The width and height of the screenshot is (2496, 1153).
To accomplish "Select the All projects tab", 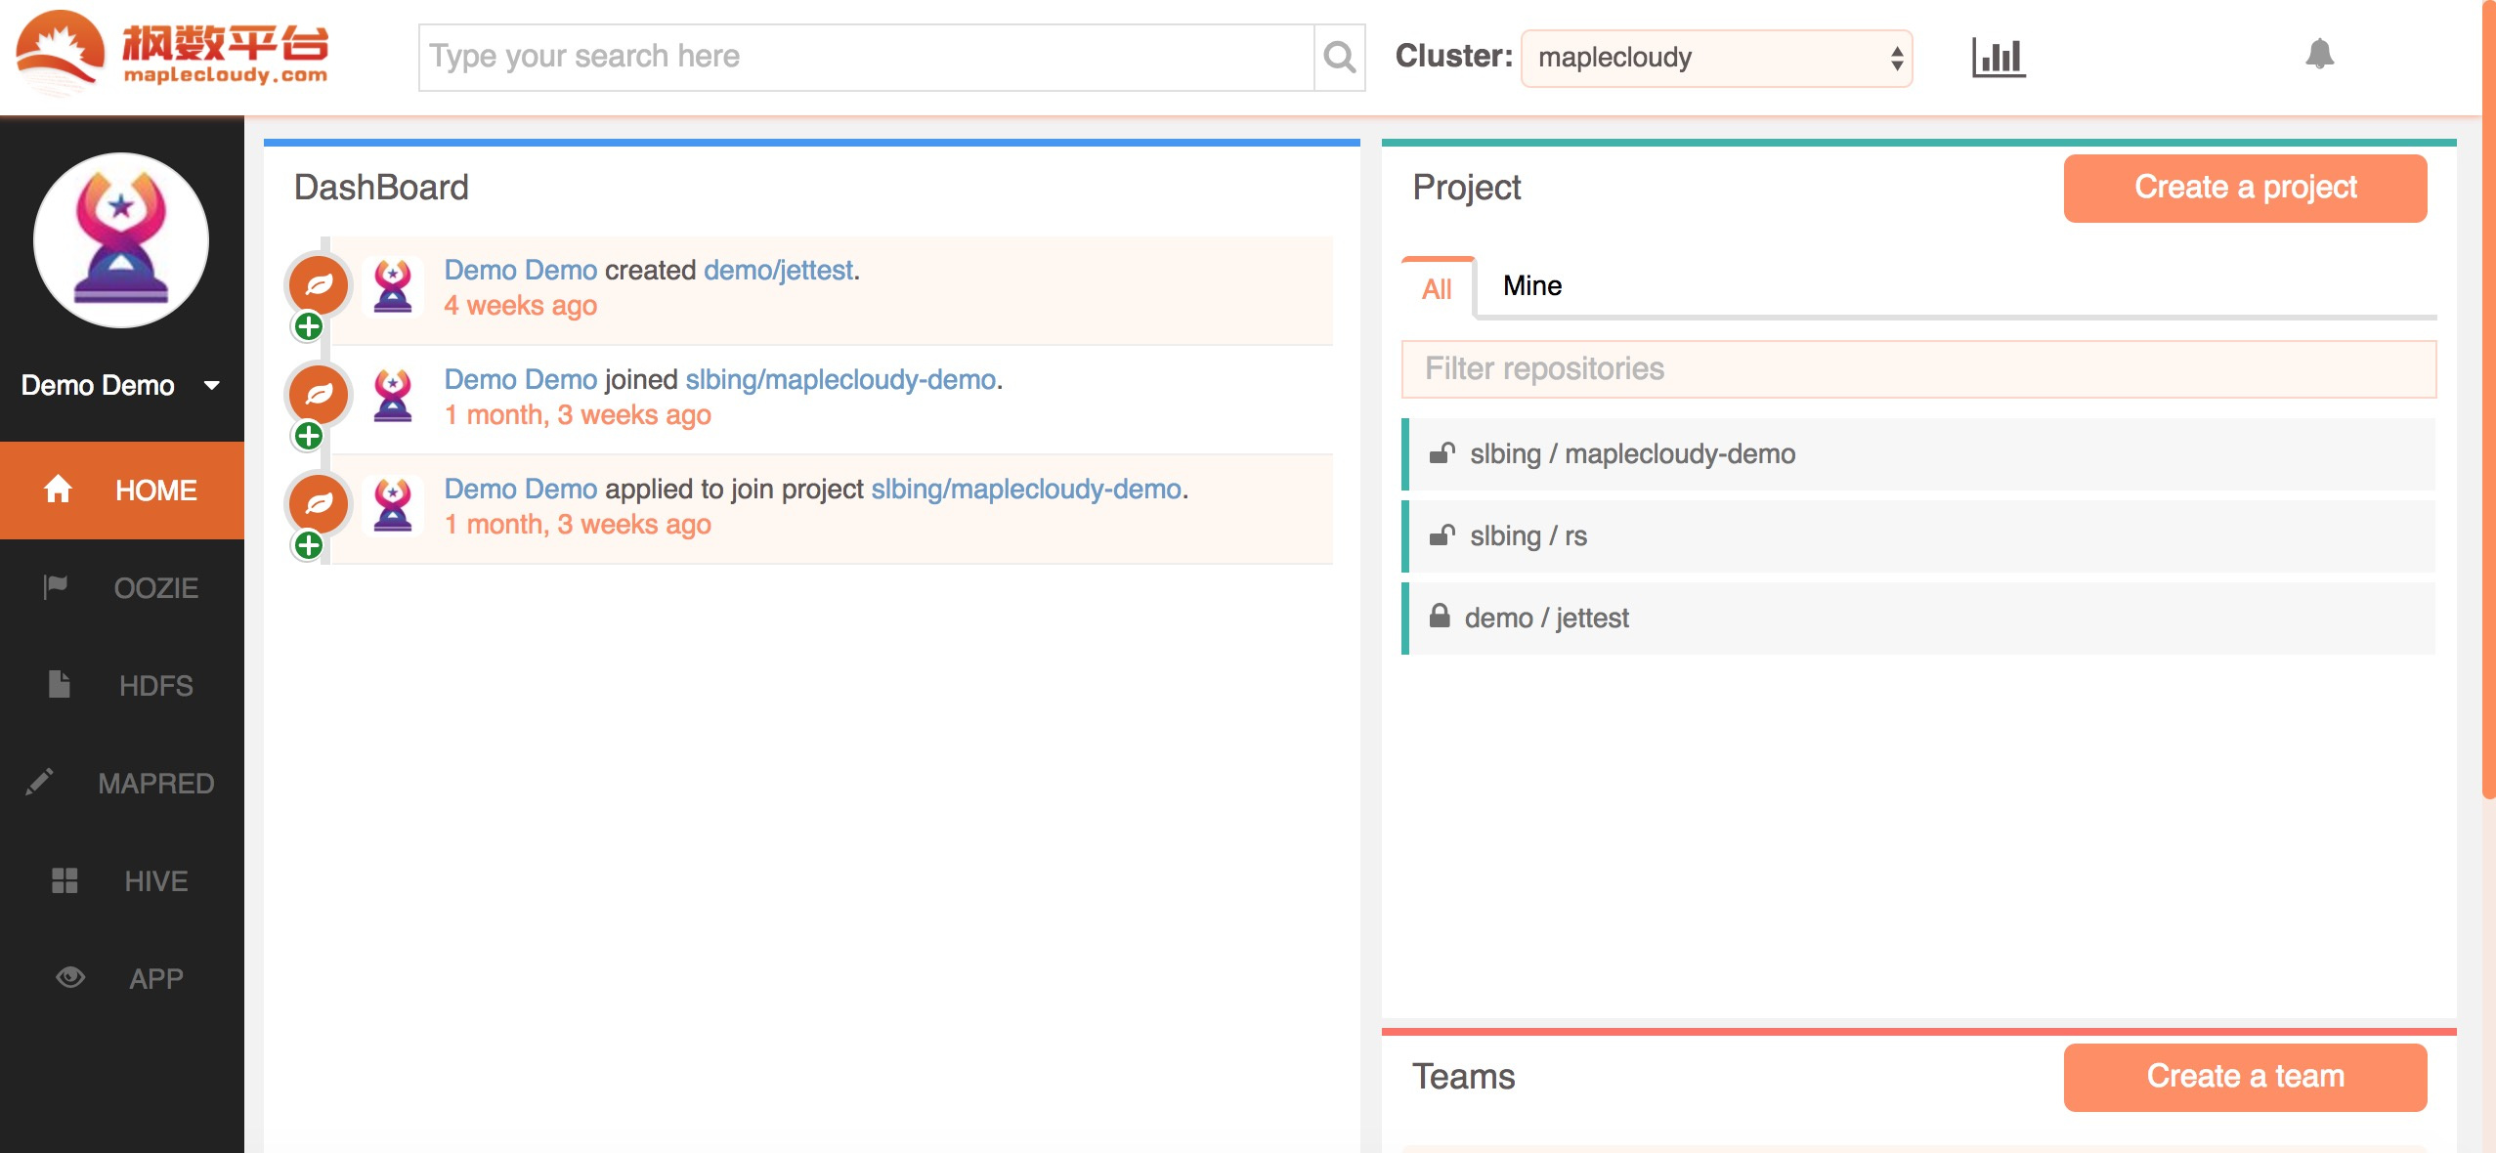I will (1437, 289).
